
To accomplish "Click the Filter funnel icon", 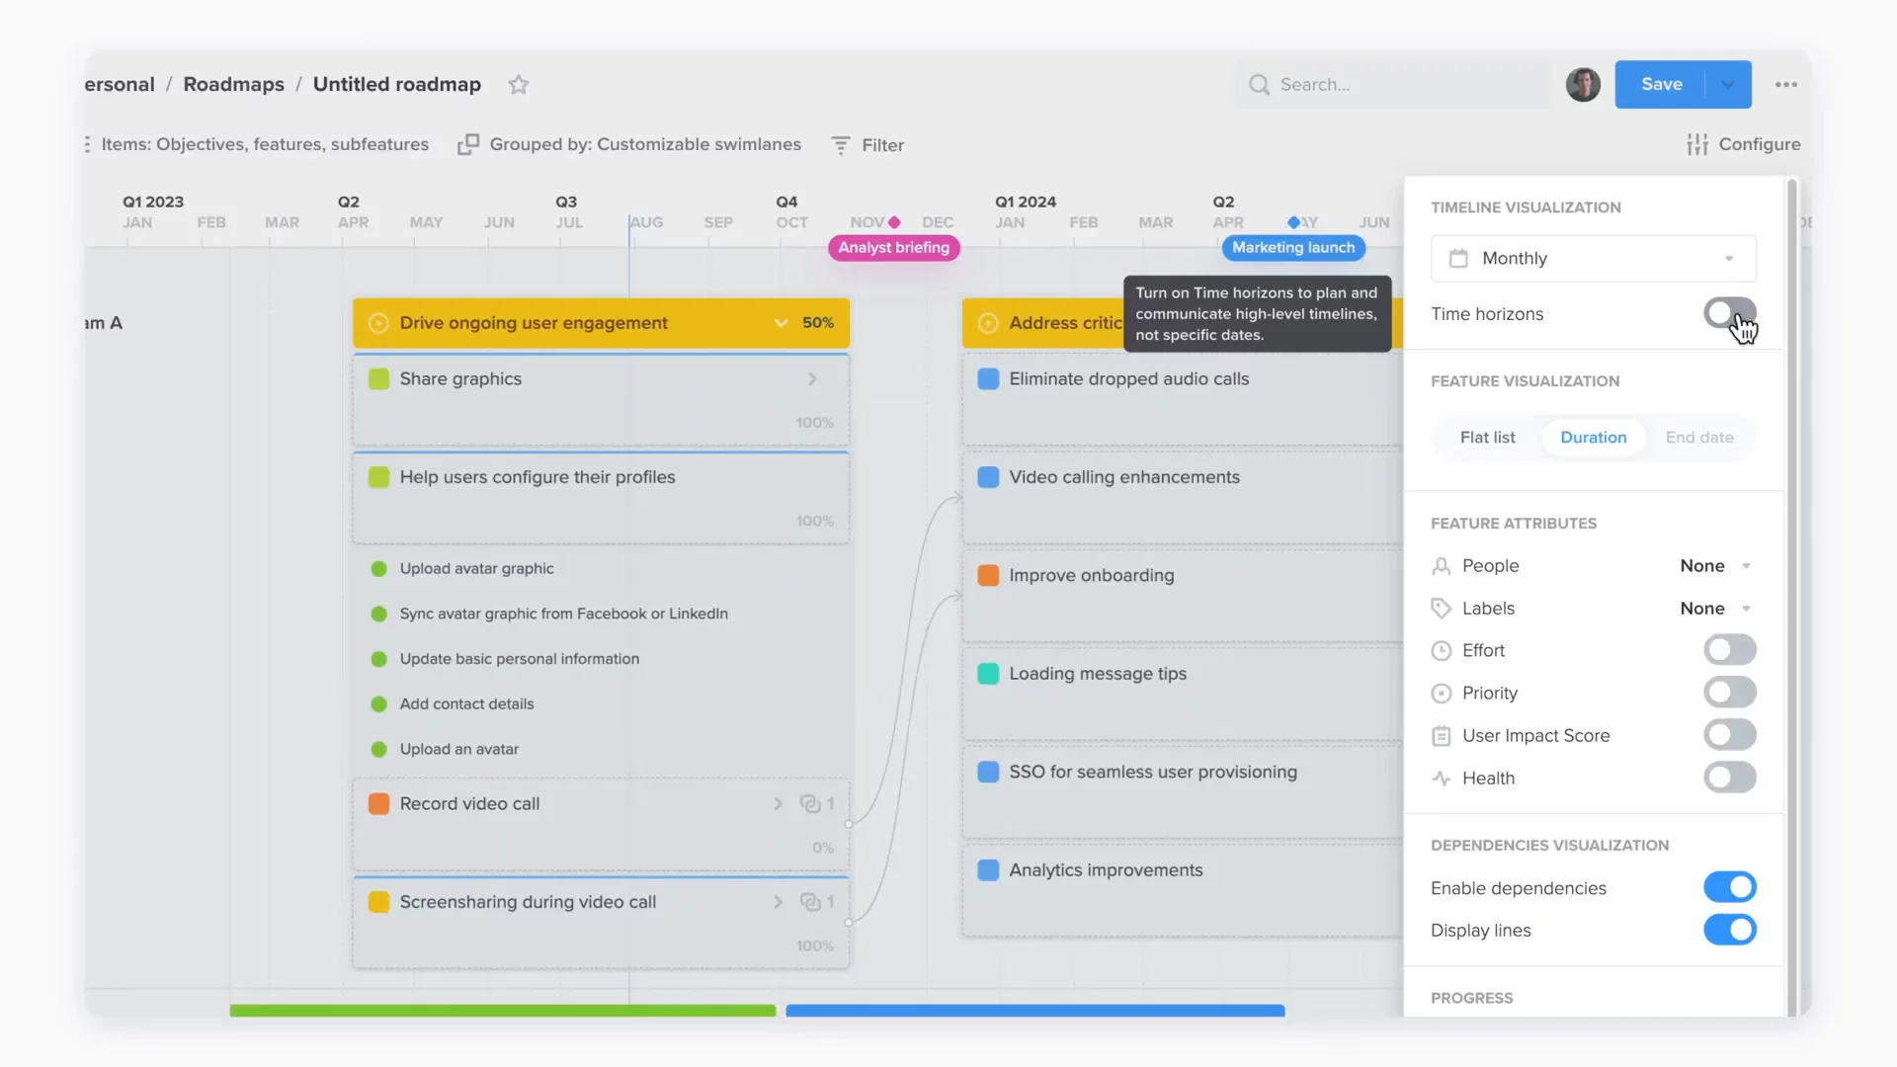I will click(841, 145).
